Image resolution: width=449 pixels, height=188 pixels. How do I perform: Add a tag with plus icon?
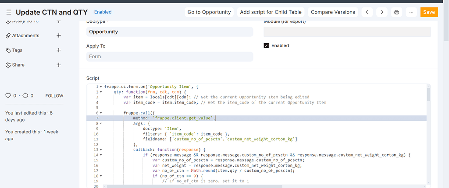(x=59, y=50)
